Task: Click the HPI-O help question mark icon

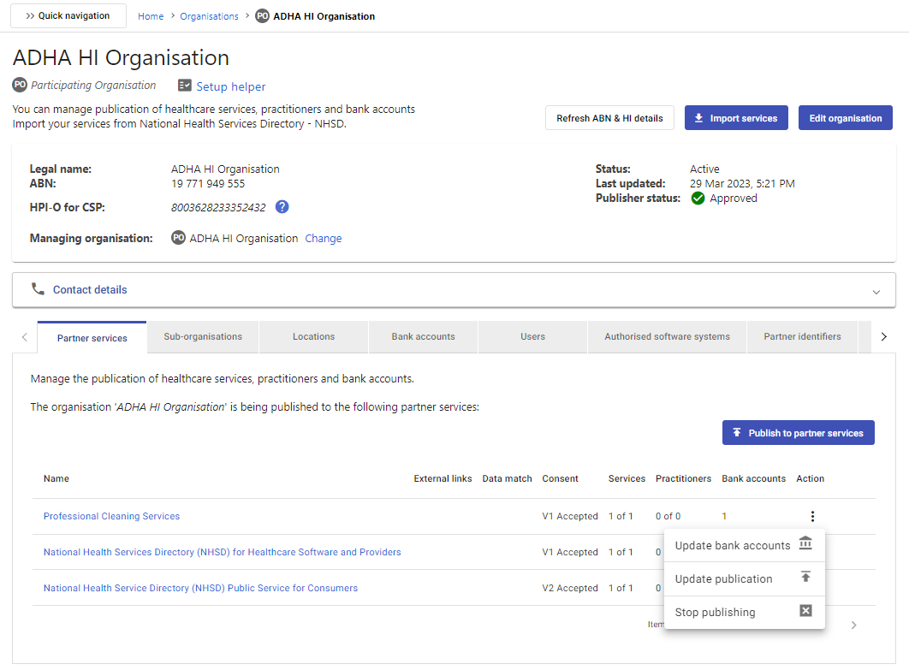Action: tap(282, 207)
